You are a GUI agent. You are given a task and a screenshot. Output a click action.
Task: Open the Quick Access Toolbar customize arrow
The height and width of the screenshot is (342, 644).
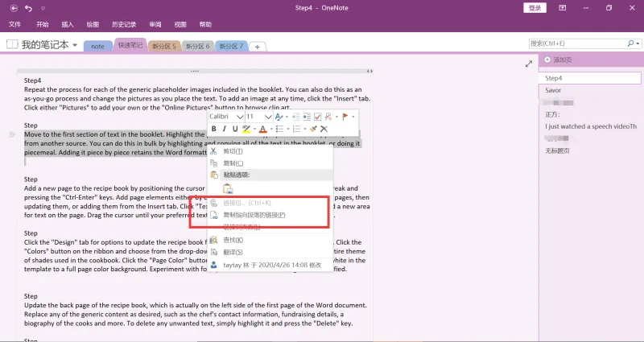click(x=43, y=8)
